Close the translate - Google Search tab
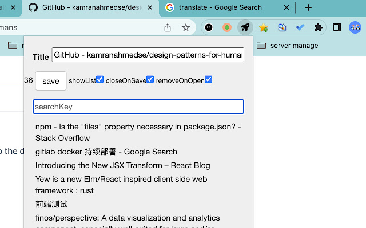 [x=287, y=7]
